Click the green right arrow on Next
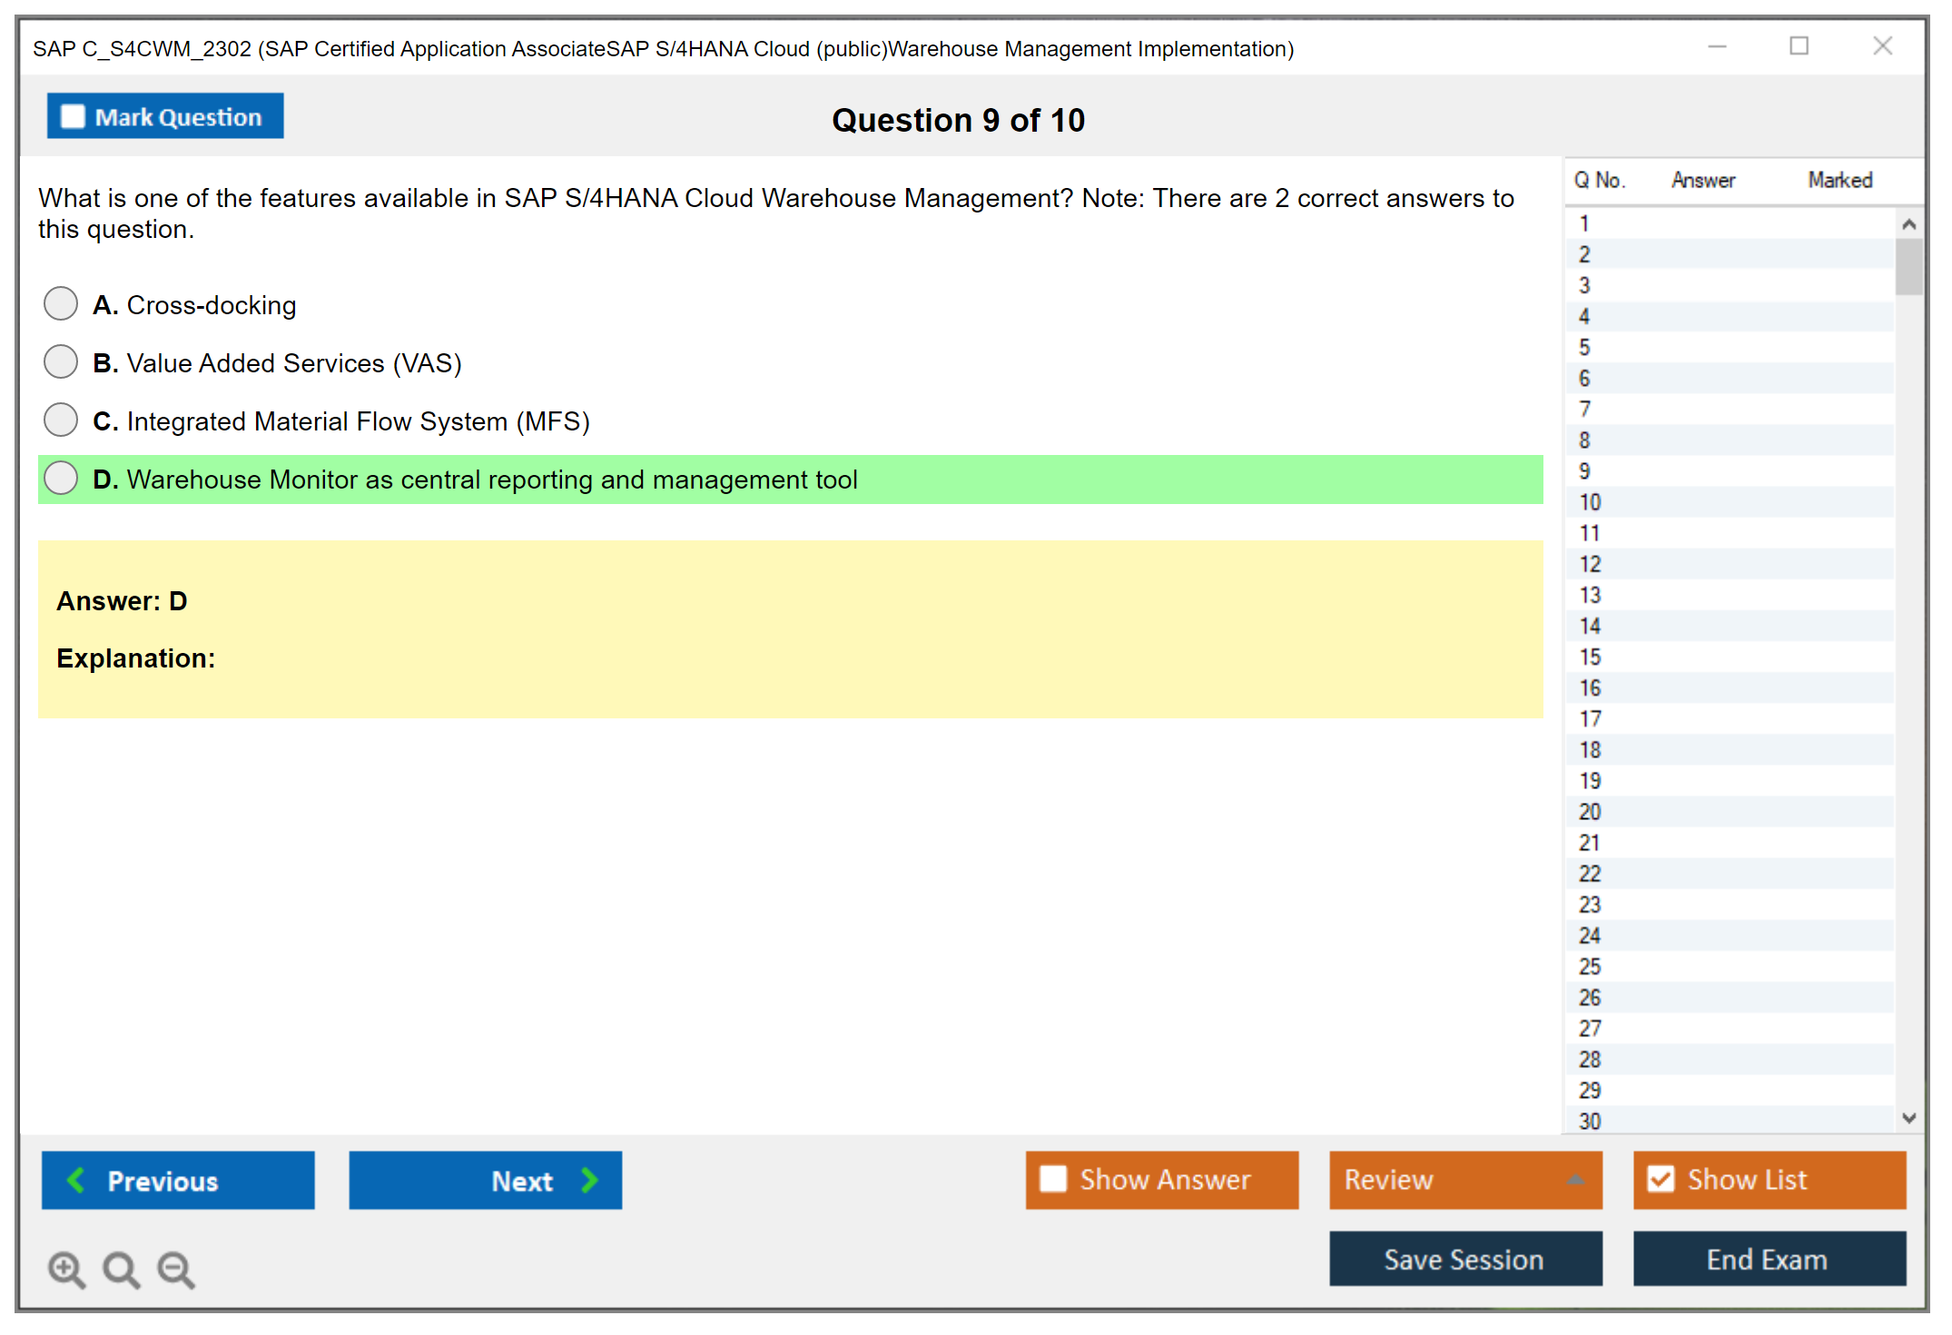This screenshot has width=1952, height=1335. [x=589, y=1180]
